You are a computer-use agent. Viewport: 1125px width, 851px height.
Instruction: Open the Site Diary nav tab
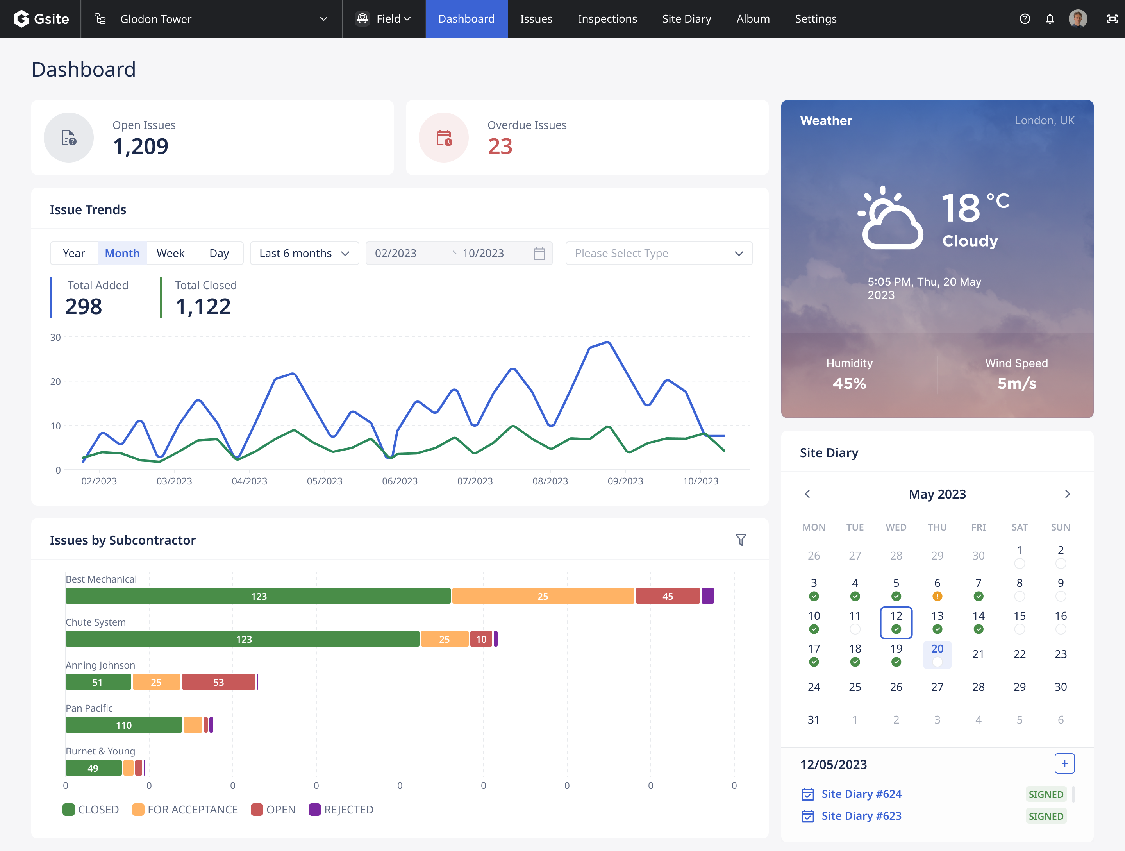point(686,19)
